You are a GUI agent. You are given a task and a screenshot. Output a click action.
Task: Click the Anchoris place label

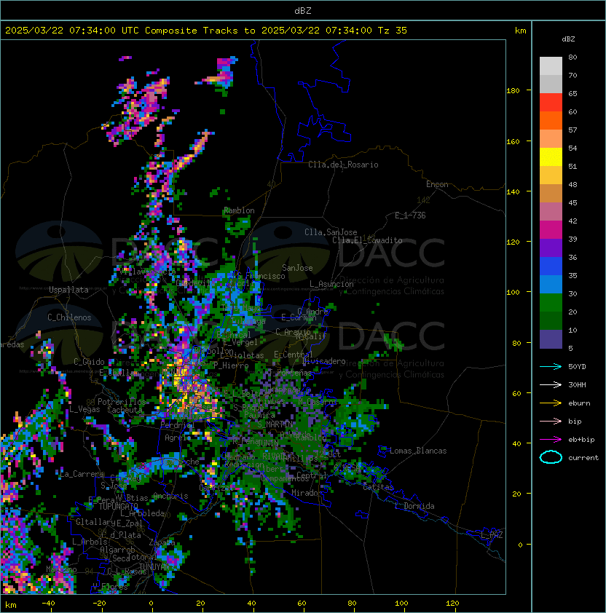pyautogui.click(x=170, y=496)
